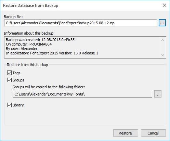Screen dimensions: 170x141
Task: Toggle the Groups checkbox
Action: coord(9,80)
